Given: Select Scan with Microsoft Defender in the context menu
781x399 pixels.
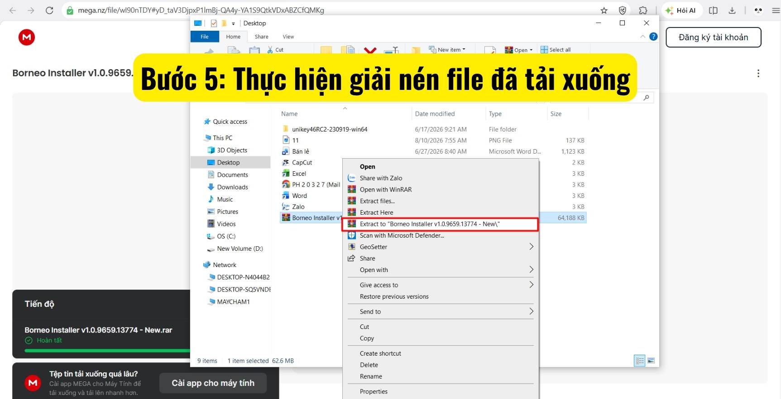Looking at the screenshot, I should 441,235.
